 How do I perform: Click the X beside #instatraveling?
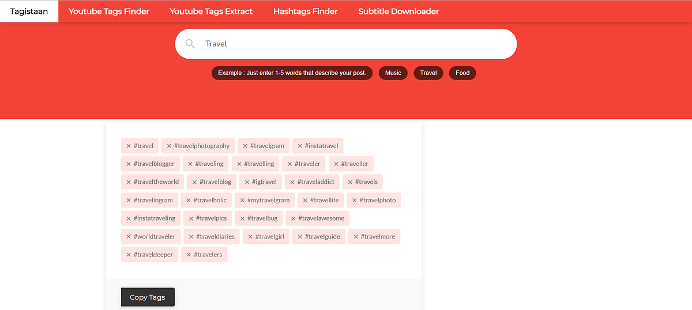coord(129,218)
